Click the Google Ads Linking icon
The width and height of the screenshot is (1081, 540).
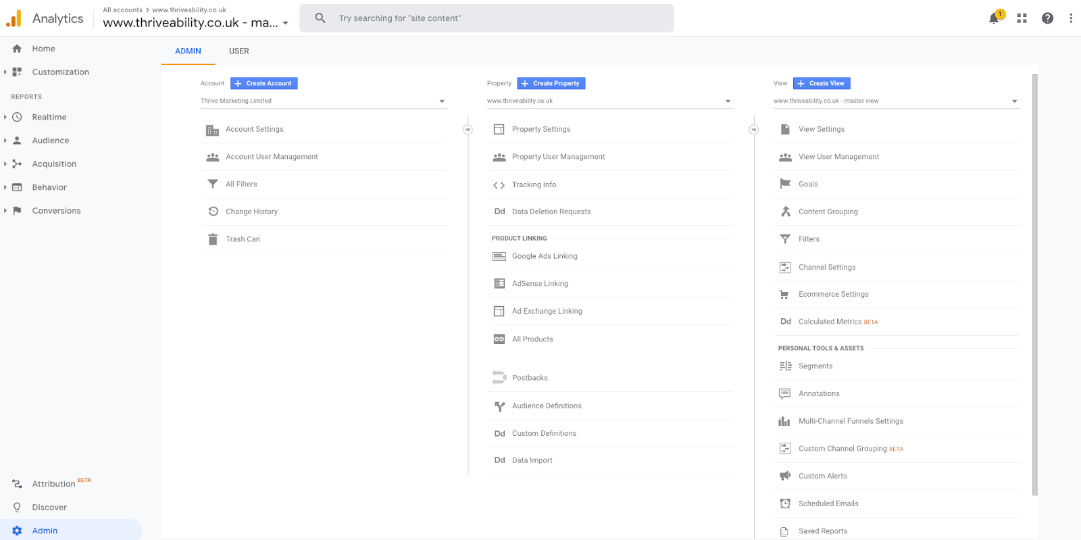499,256
